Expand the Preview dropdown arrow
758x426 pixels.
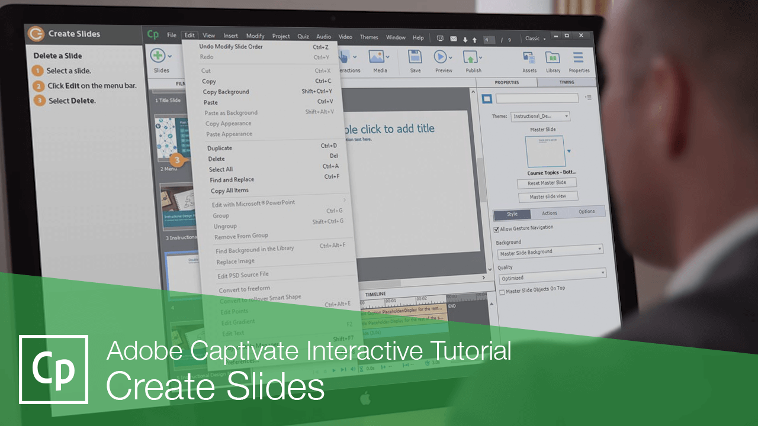coord(451,58)
